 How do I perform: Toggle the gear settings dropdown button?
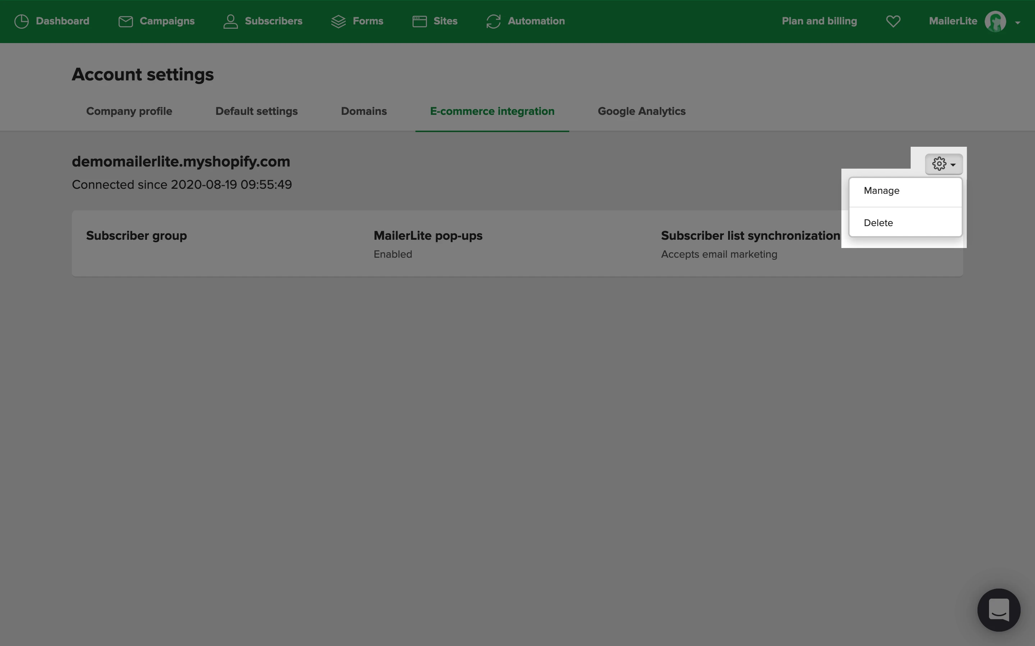click(x=943, y=164)
